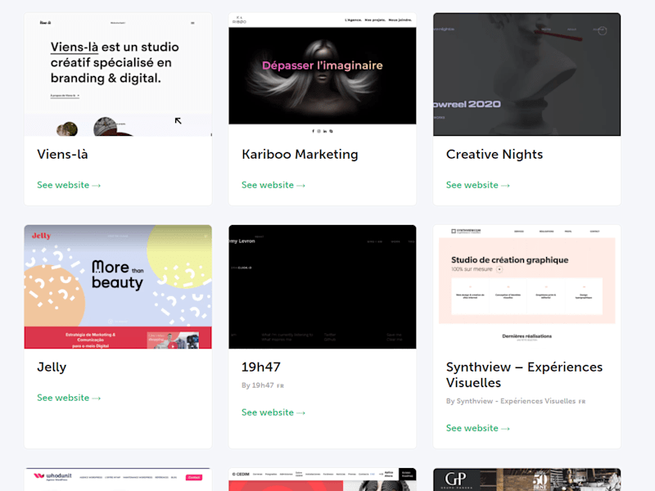Click the 'By 19h47' author text
The image size is (655, 491).
point(258,385)
